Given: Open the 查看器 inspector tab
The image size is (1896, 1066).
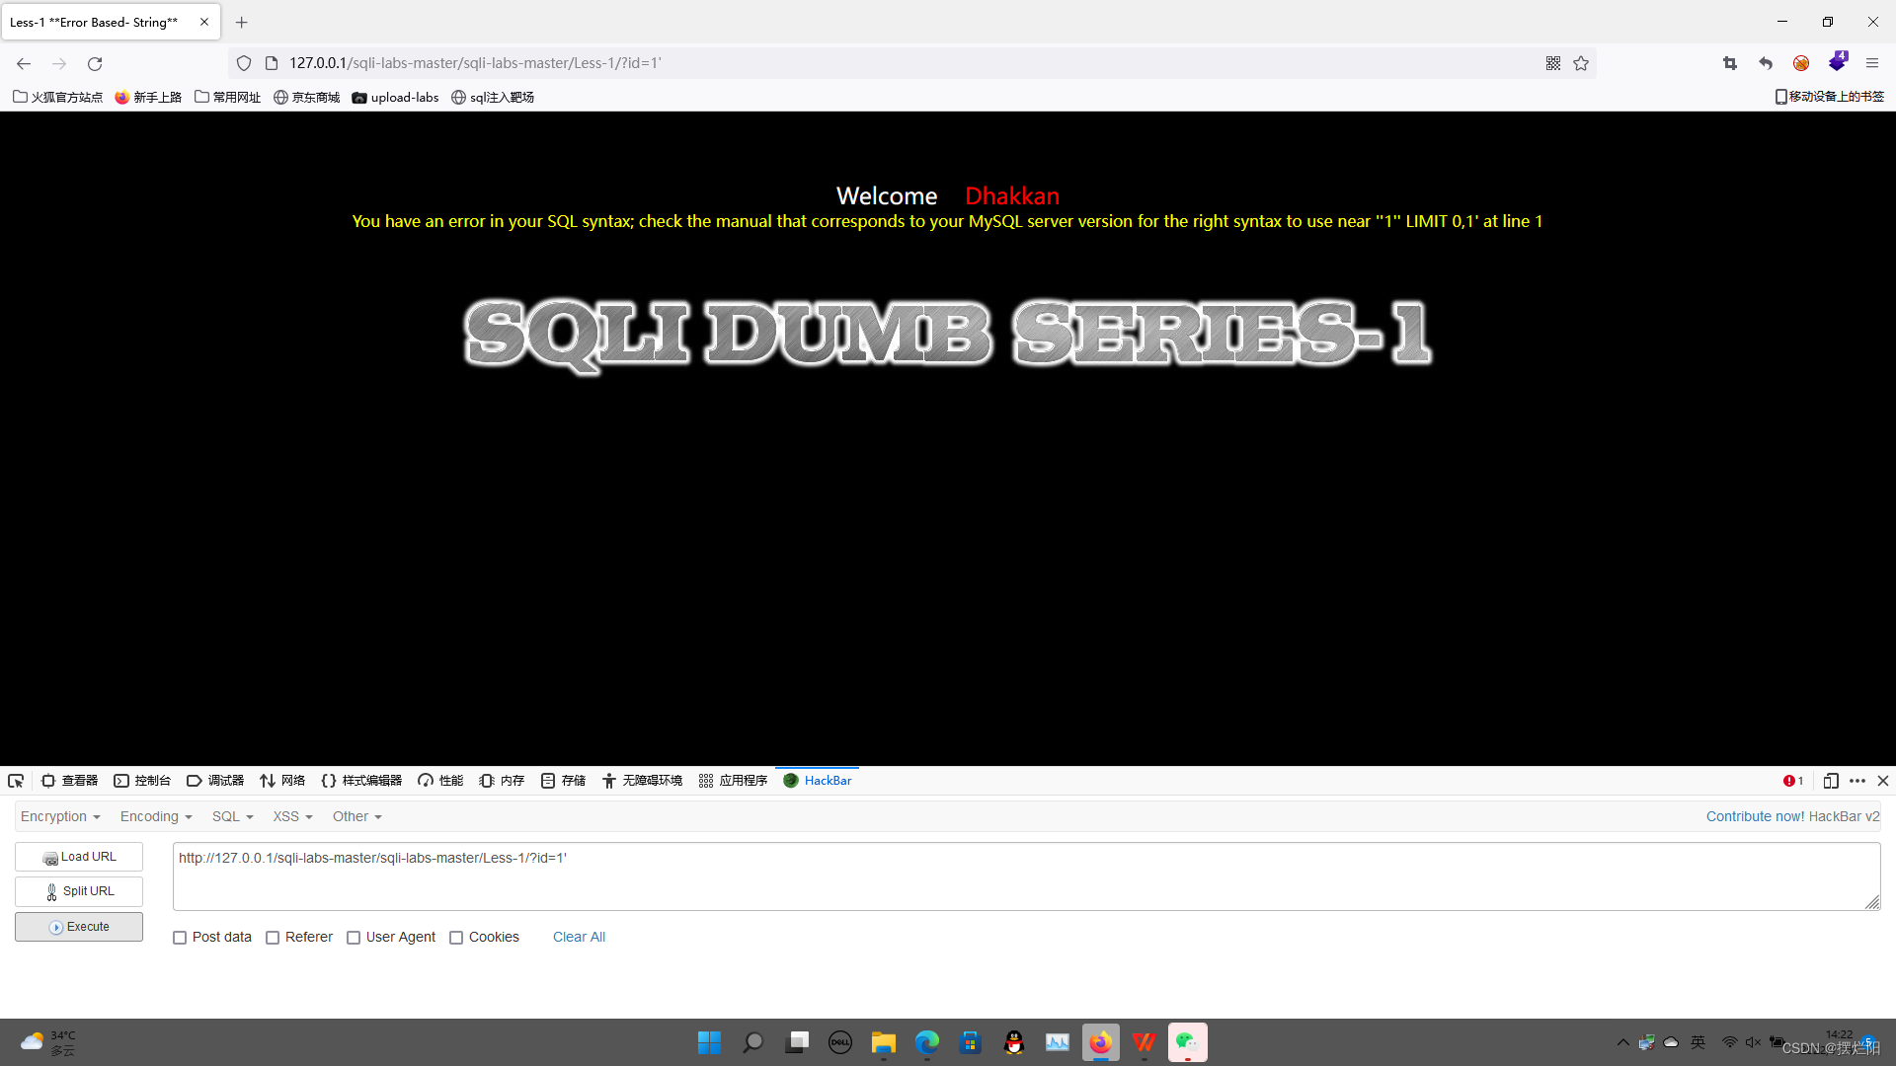Looking at the screenshot, I should point(69,781).
